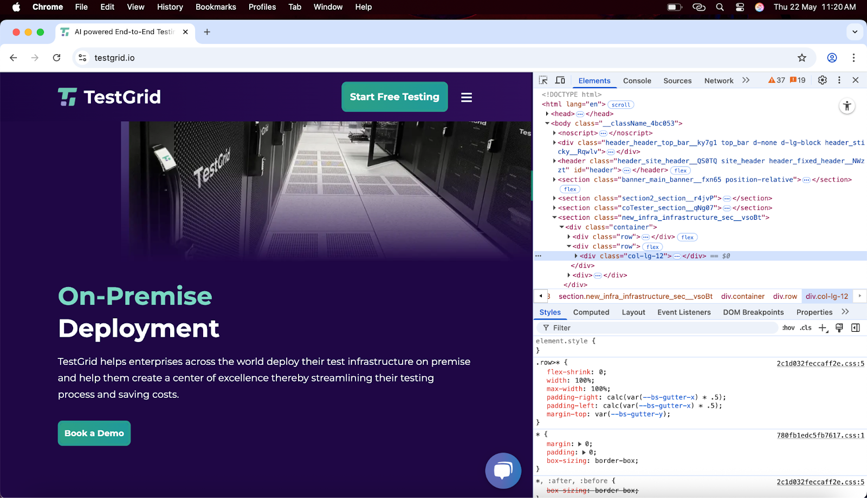This screenshot has width=867, height=498.
Task: Click the TestGrid logo
Action: [x=109, y=97]
